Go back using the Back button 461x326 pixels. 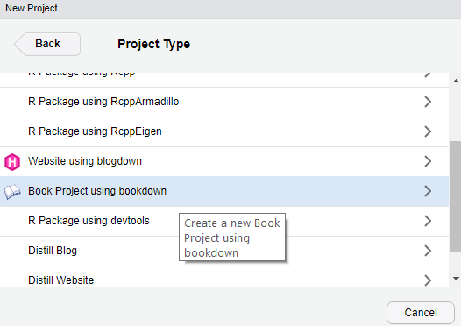pos(47,44)
